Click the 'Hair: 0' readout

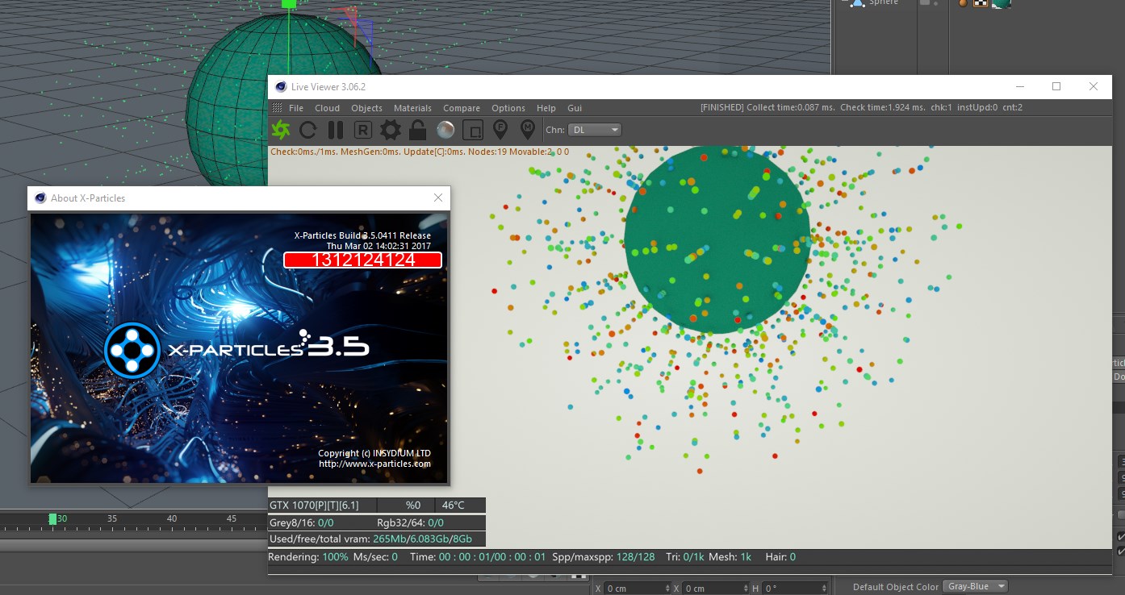pos(780,557)
